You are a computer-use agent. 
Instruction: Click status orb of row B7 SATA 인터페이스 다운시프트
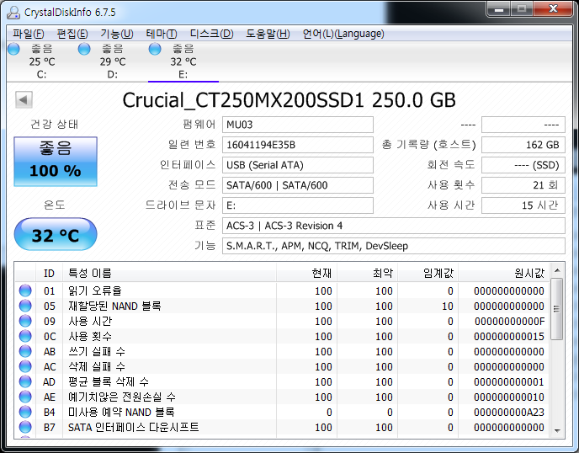(25, 427)
